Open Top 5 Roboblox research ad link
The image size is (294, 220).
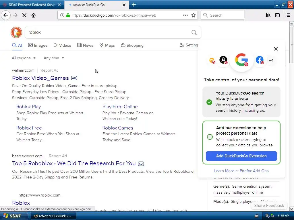pos(74,163)
